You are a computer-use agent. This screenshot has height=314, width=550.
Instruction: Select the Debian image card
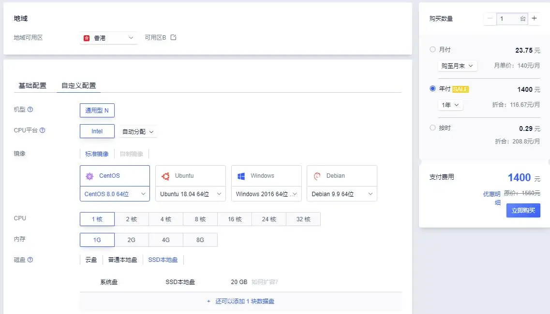(342, 176)
